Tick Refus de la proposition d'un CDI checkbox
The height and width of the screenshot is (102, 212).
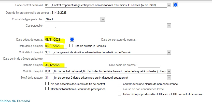(119, 94)
